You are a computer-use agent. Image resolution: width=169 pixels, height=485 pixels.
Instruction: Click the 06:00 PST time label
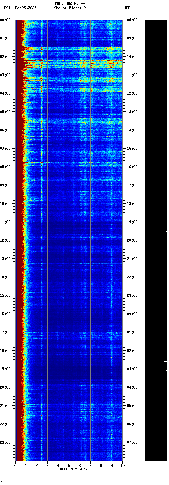point(5,130)
